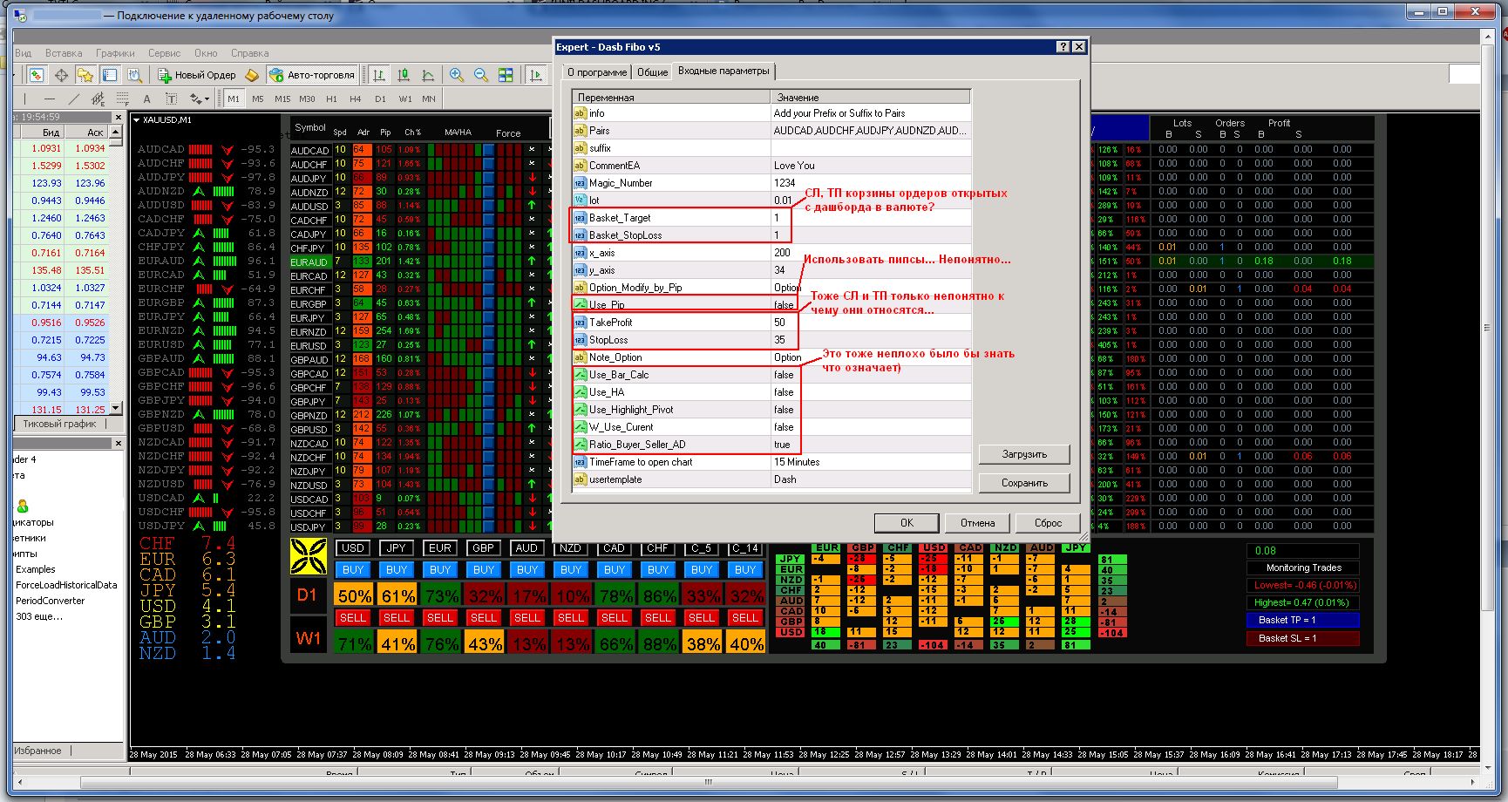Screen dimensions: 1508x802
Task: Zoom out on the chart
Action: [x=480, y=75]
